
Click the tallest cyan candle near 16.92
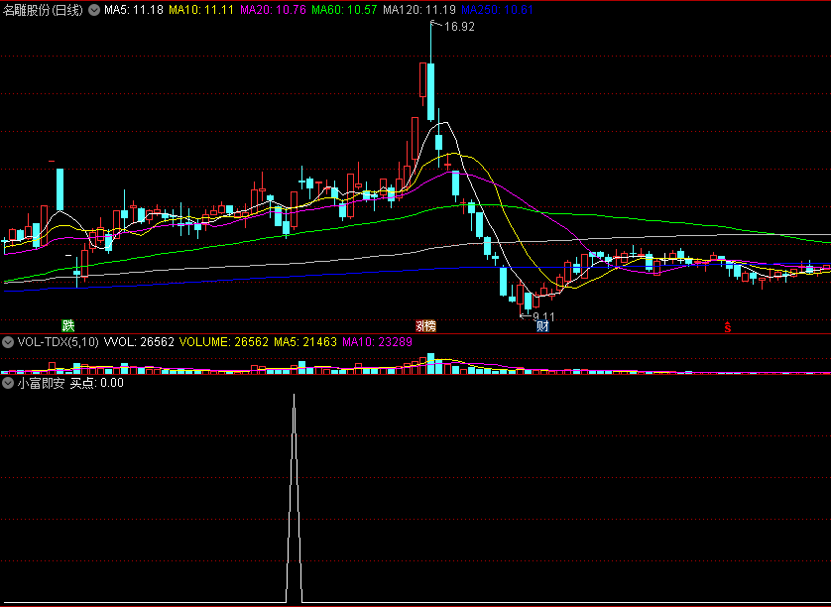430,91
